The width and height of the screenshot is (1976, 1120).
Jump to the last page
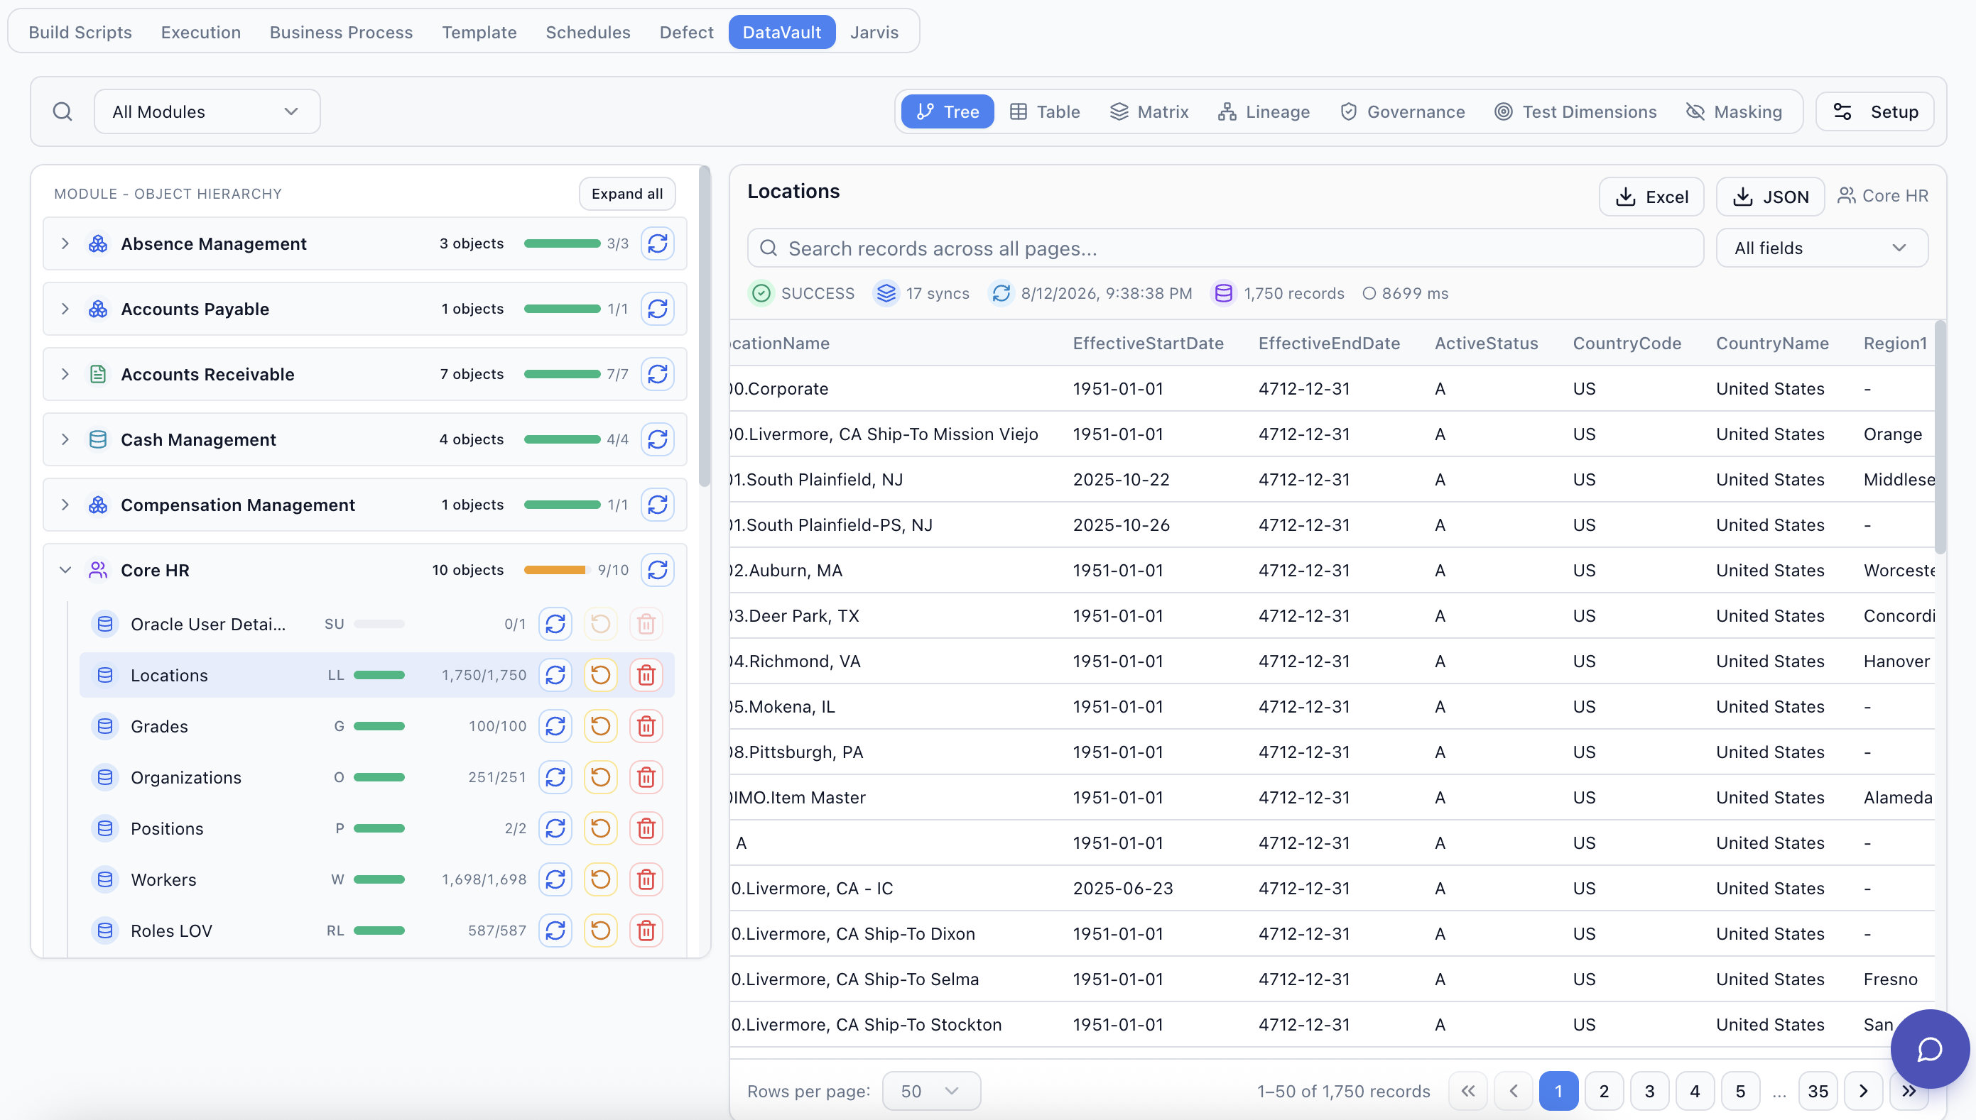tap(1909, 1091)
